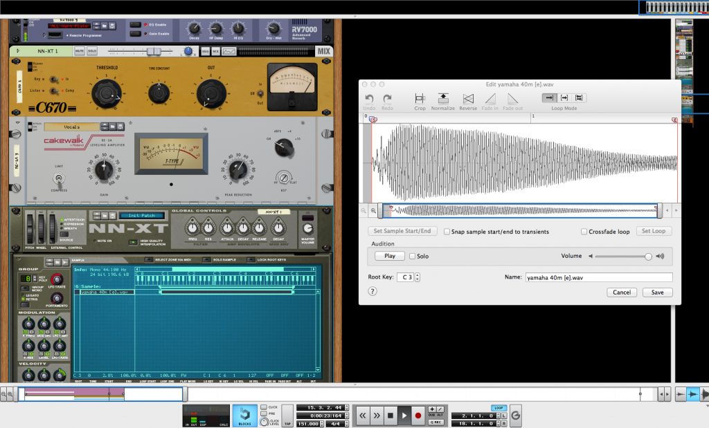This screenshot has height=428, width=709.
Task: Click the red record button
Action: point(418,416)
